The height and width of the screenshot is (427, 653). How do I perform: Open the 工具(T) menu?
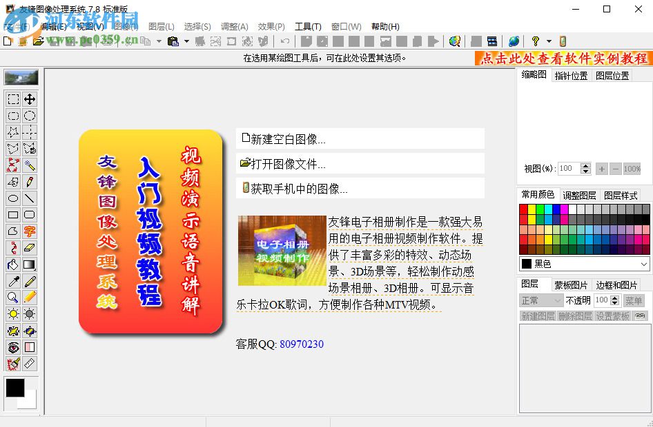(308, 26)
